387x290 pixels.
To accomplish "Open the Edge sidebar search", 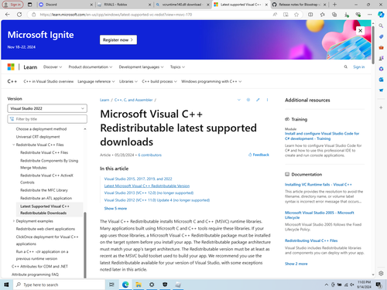I will click(381, 26).
